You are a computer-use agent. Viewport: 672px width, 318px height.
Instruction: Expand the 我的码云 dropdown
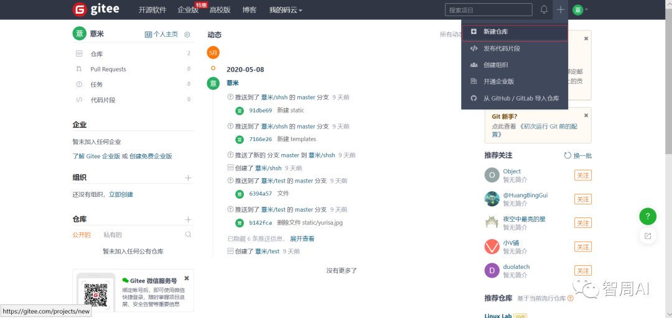click(286, 10)
